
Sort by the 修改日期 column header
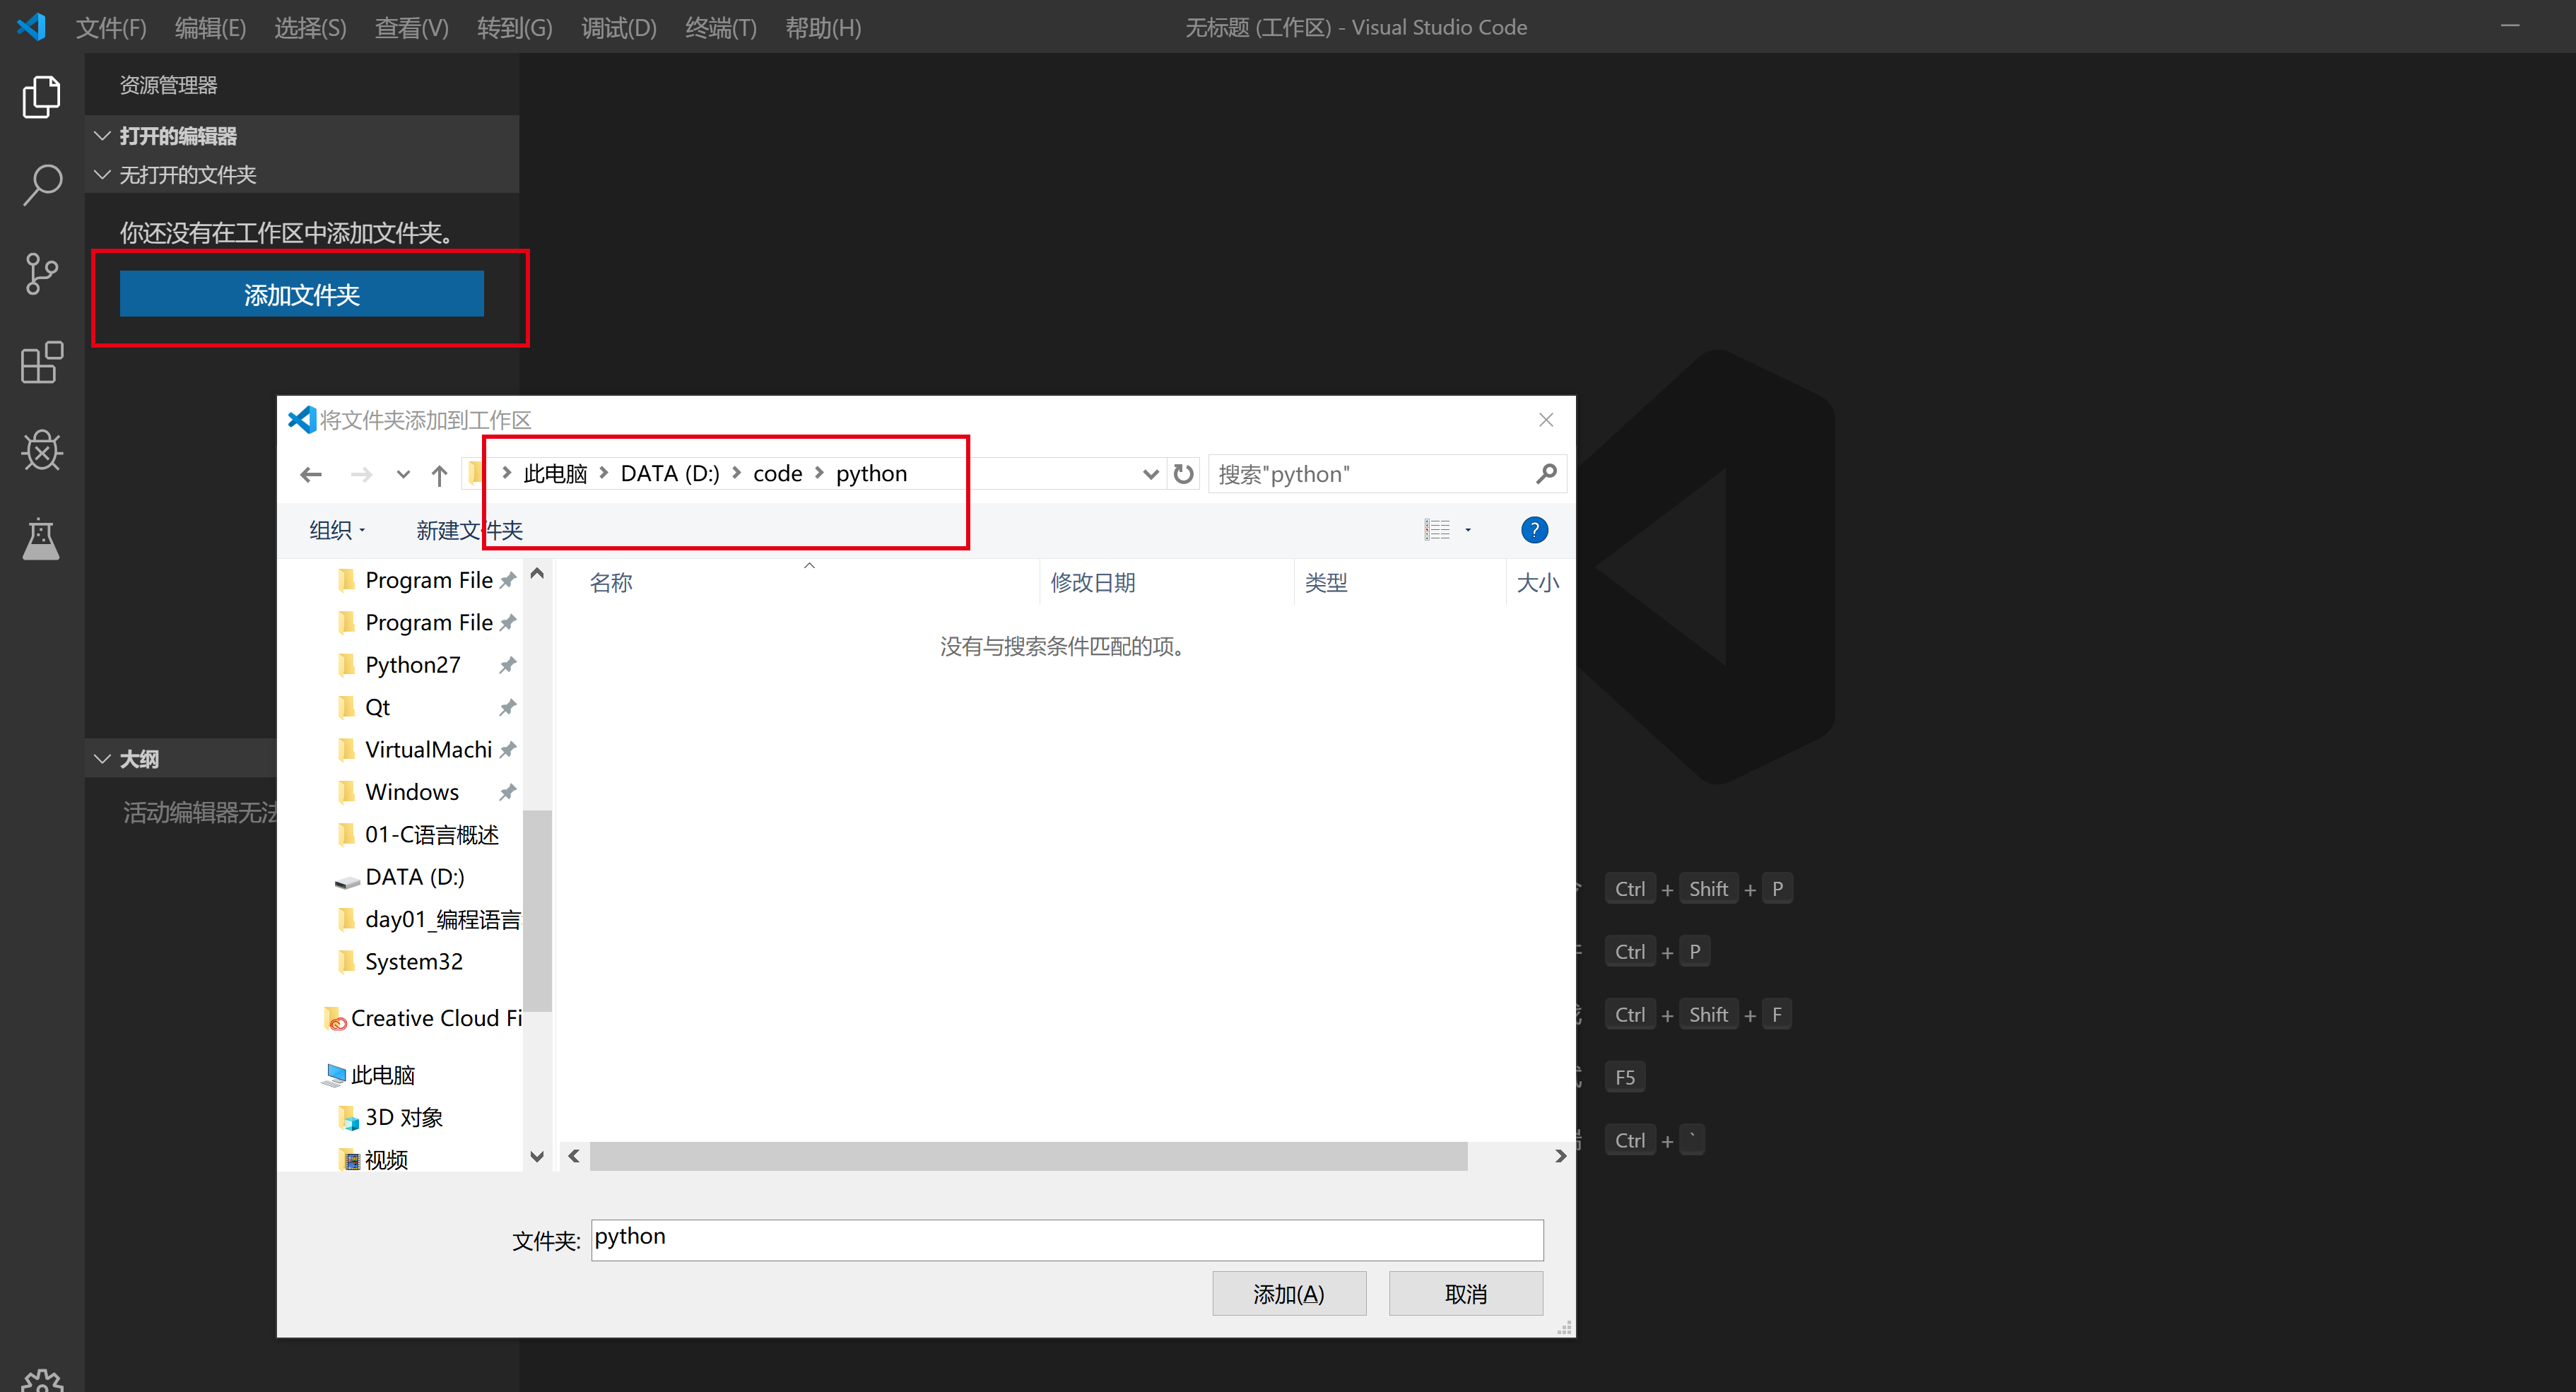tap(1092, 582)
